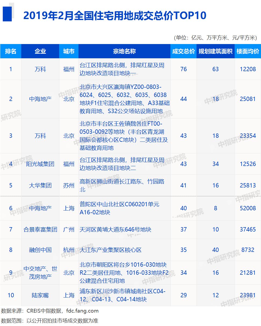
Task: Click the planned area value 12
Action: point(216,295)
